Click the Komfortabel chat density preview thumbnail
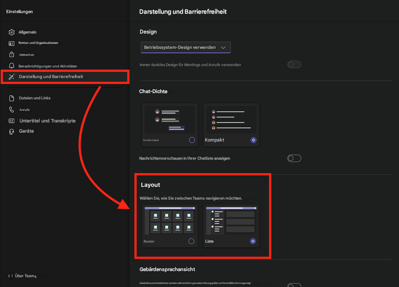399x287 pixels. pyautogui.click(x=170, y=120)
